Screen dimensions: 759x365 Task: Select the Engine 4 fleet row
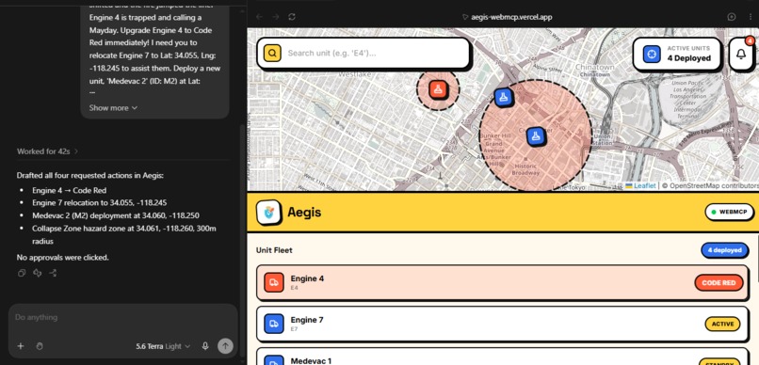(503, 283)
